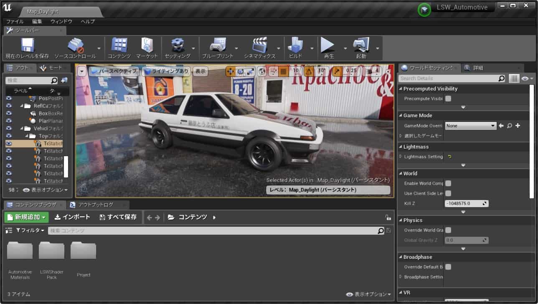Open the 編集 (Edit) menu

pyautogui.click(x=37, y=21)
